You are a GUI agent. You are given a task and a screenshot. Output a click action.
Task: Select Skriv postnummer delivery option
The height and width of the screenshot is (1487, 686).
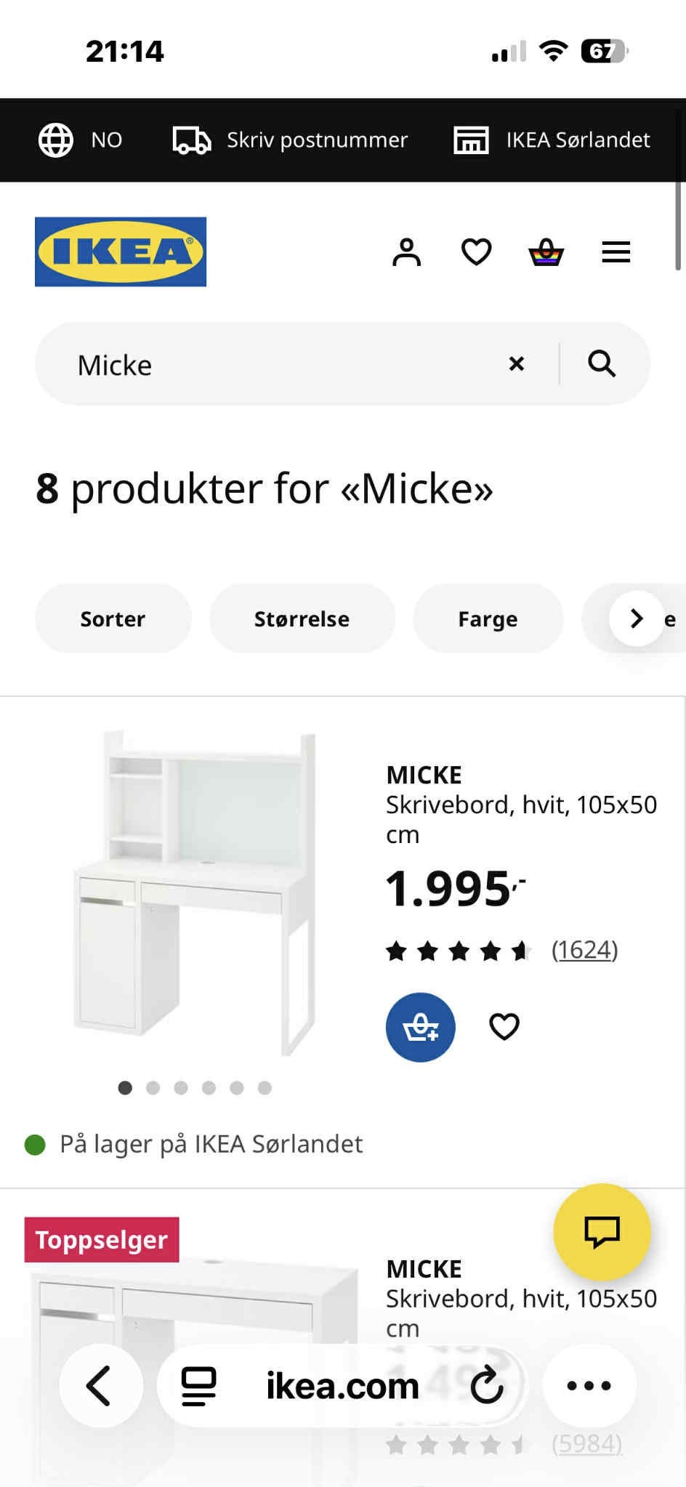(290, 140)
